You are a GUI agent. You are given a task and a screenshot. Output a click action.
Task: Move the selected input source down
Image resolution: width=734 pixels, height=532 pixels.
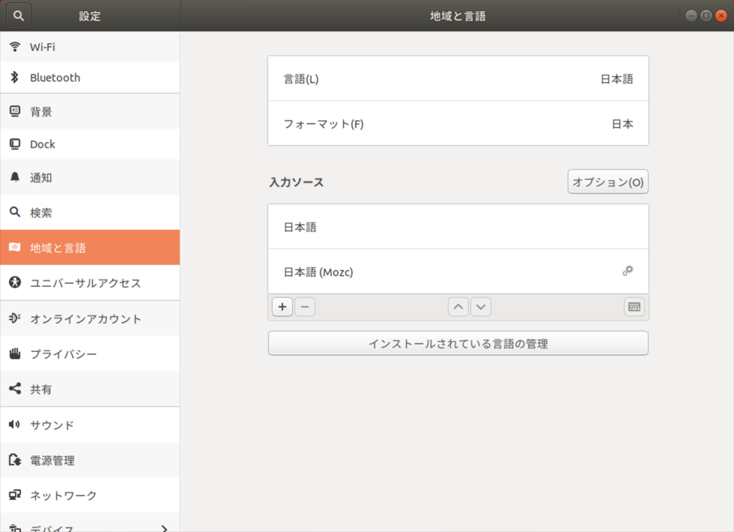coord(481,307)
